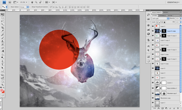Select the Move tool in toolbox
The image size is (182, 110).
tap(2, 15)
